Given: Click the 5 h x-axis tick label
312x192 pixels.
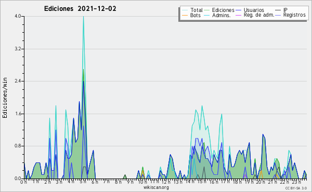Looking at the screenshot, I should coord(83,182).
